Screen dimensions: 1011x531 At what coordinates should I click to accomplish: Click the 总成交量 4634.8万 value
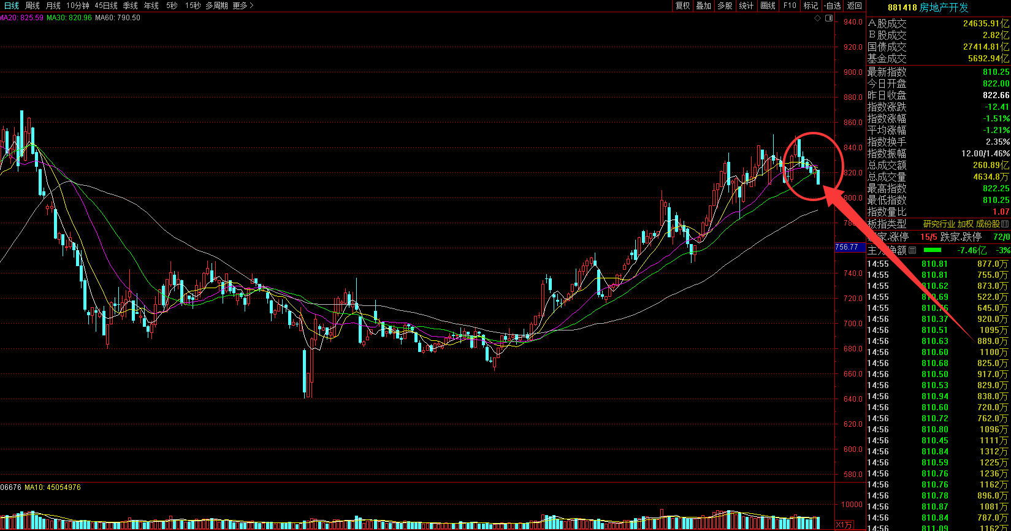(991, 177)
